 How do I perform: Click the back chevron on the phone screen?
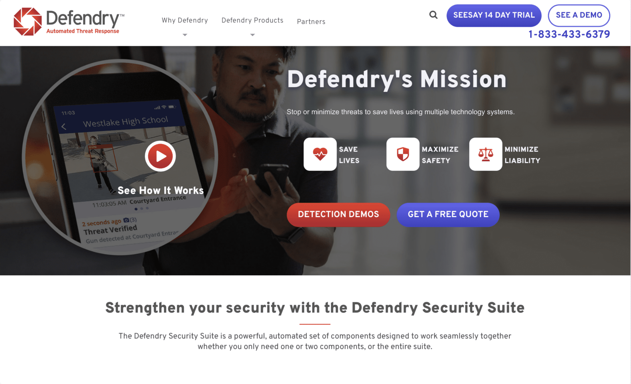click(64, 127)
